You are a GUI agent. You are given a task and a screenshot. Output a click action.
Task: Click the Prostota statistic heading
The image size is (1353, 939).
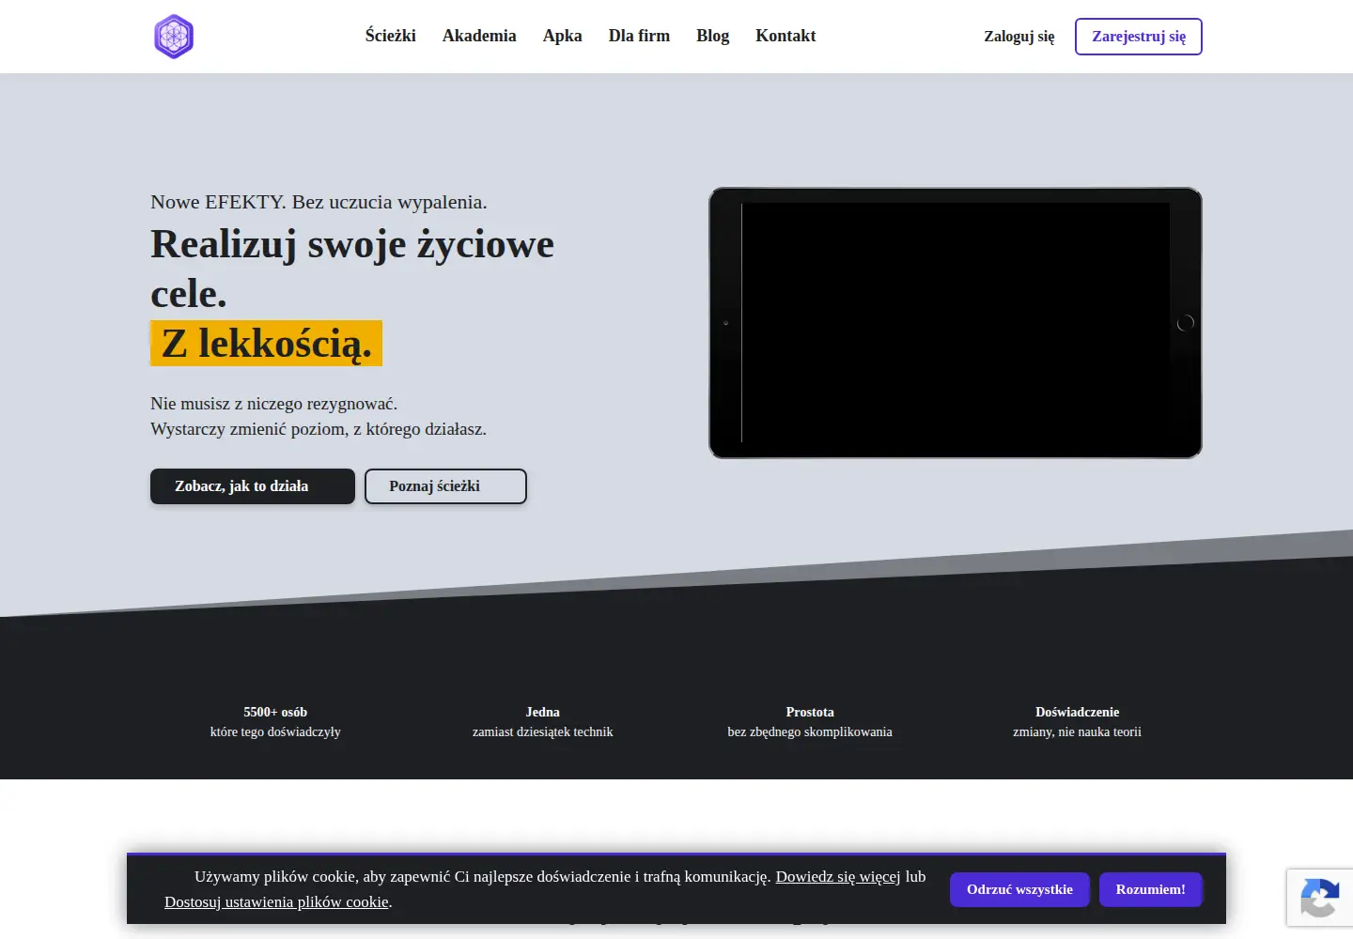click(810, 712)
